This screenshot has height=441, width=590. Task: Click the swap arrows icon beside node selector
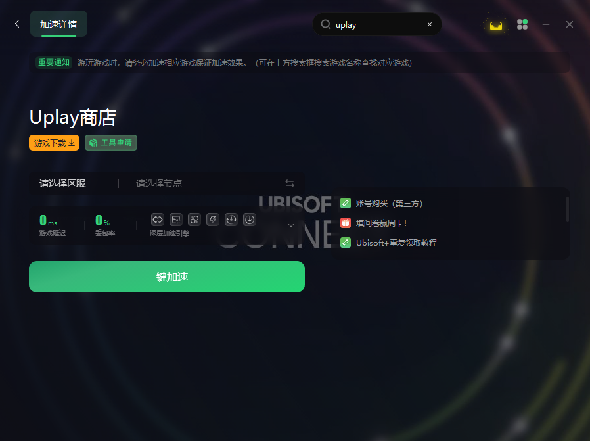pos(289,183)
